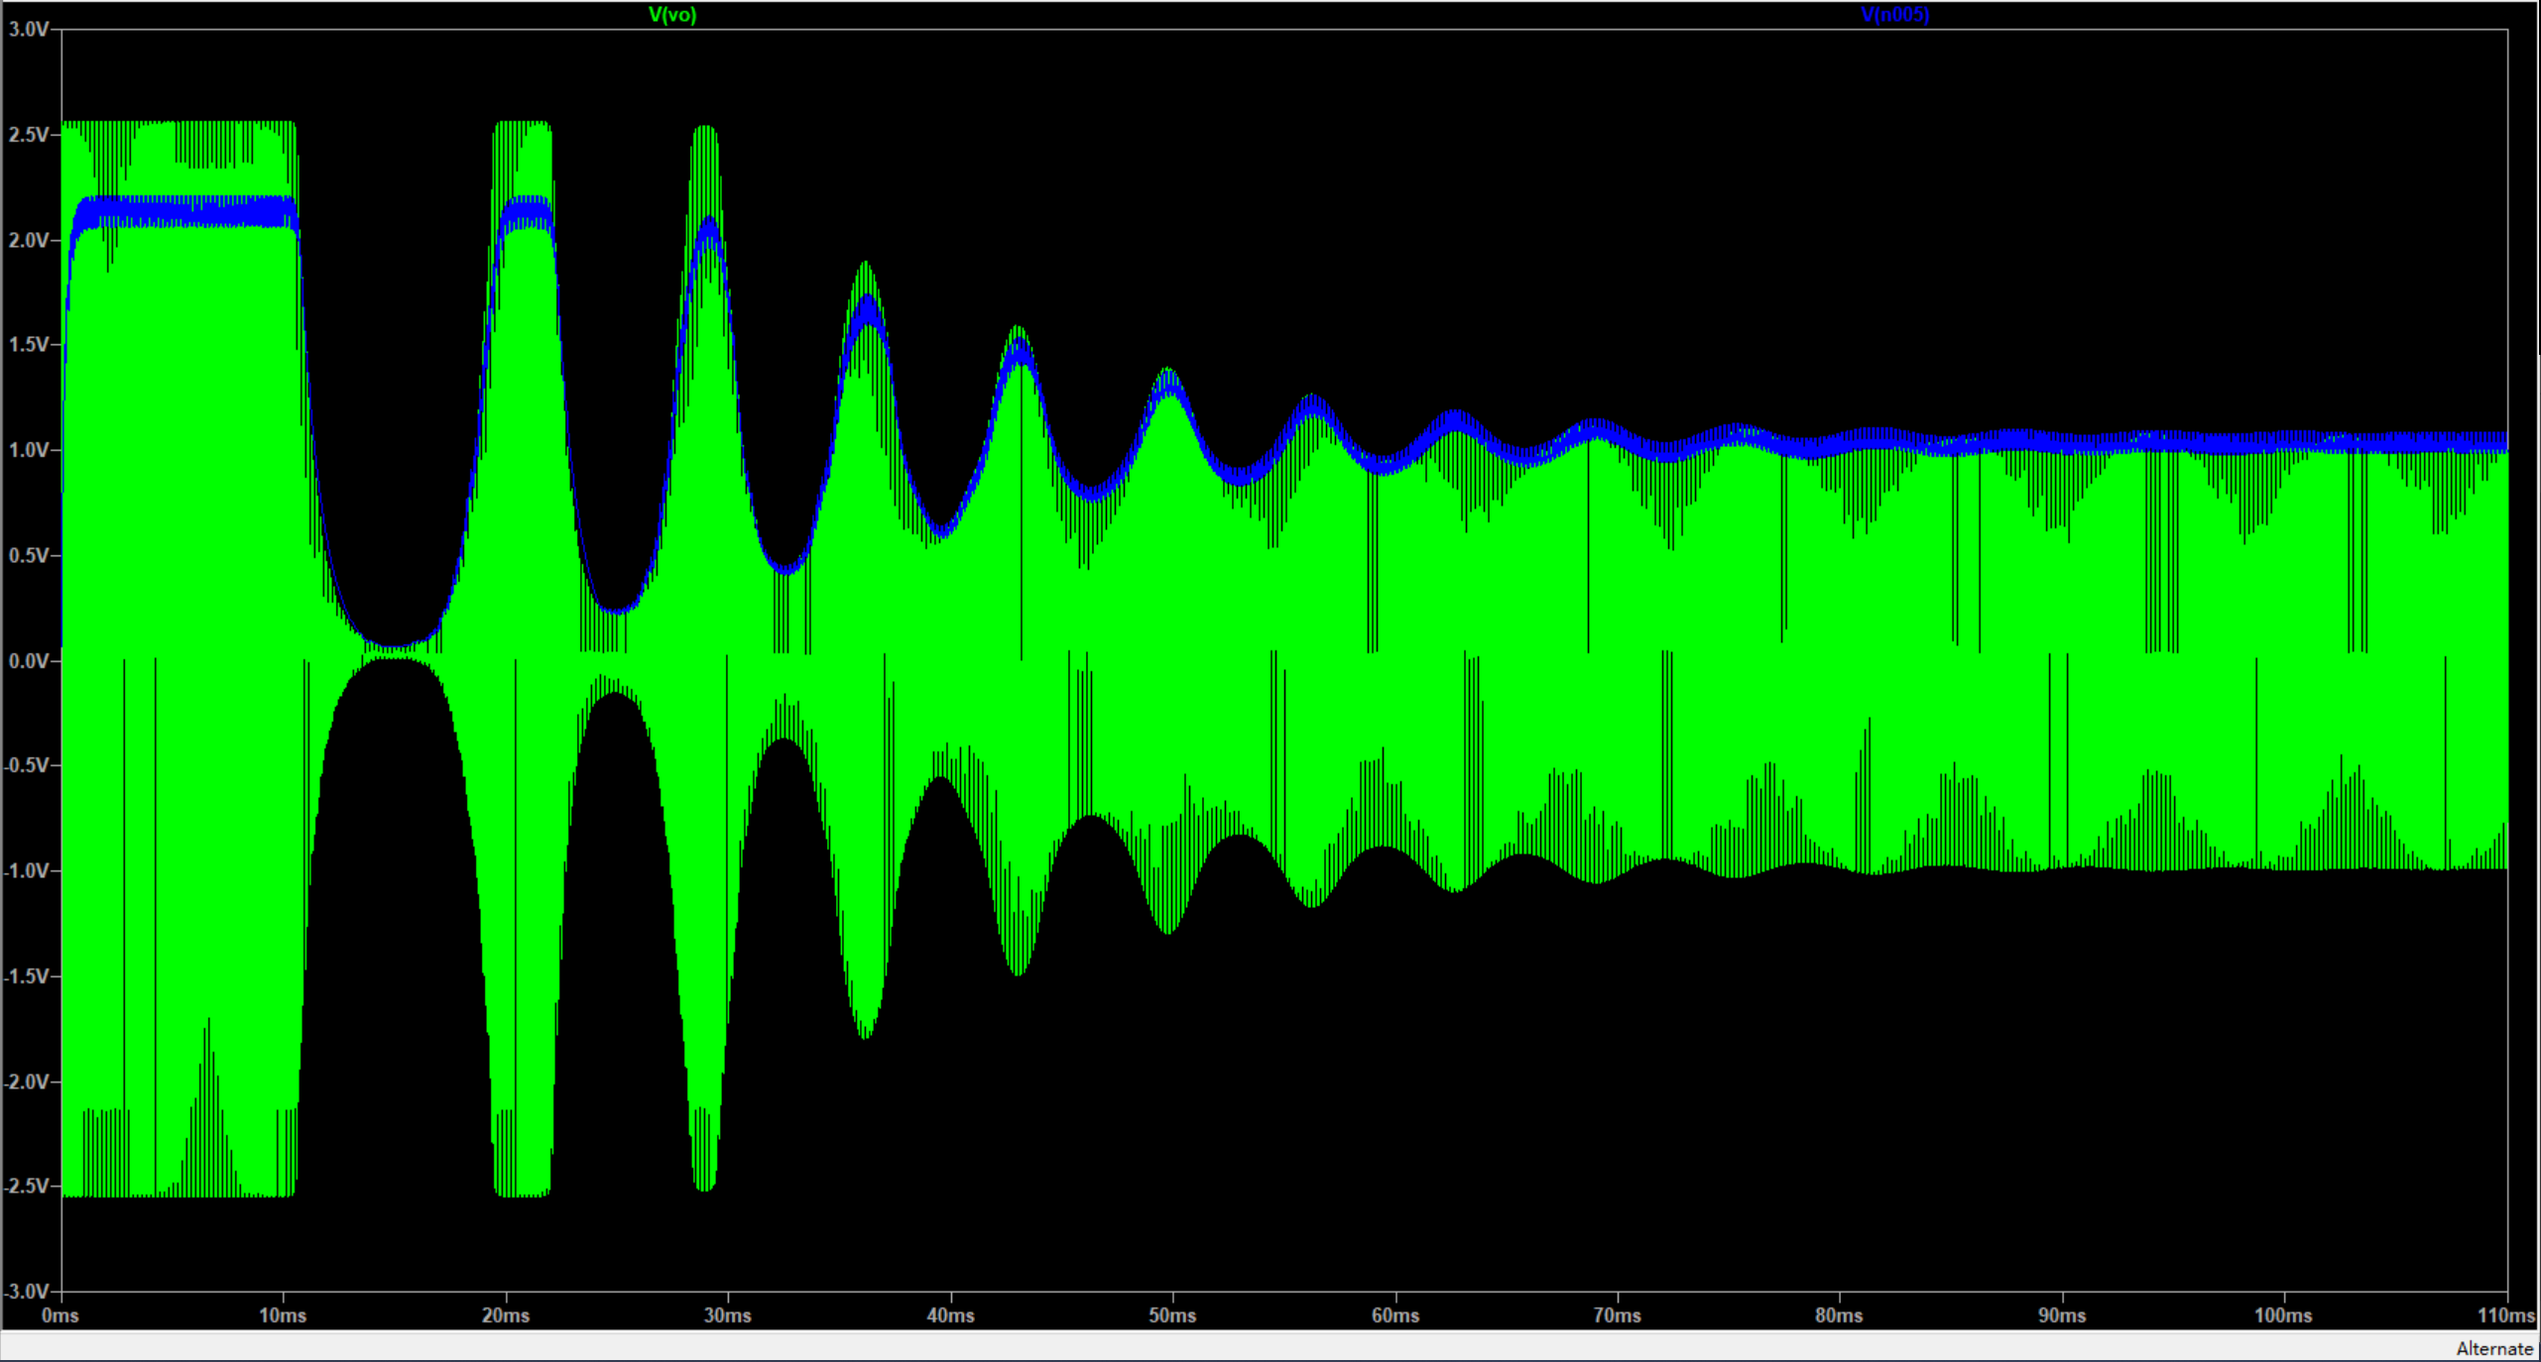Click the 100ms time axis label
Viewport: 2541px width, 1362px height.
[x=2284, y=1316]
